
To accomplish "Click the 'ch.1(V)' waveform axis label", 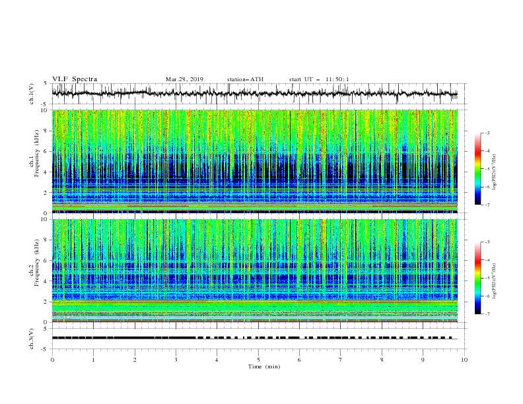I will (32, 94).
